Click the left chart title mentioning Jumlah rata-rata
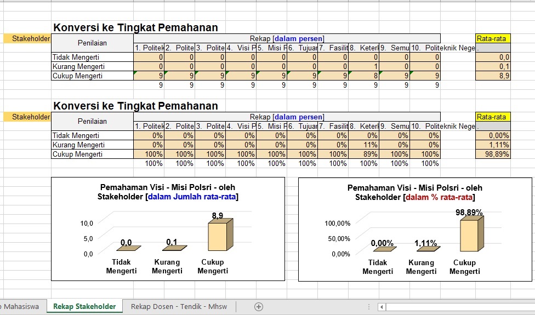This screenshot has width=535, height=315. tap(168, 192)
